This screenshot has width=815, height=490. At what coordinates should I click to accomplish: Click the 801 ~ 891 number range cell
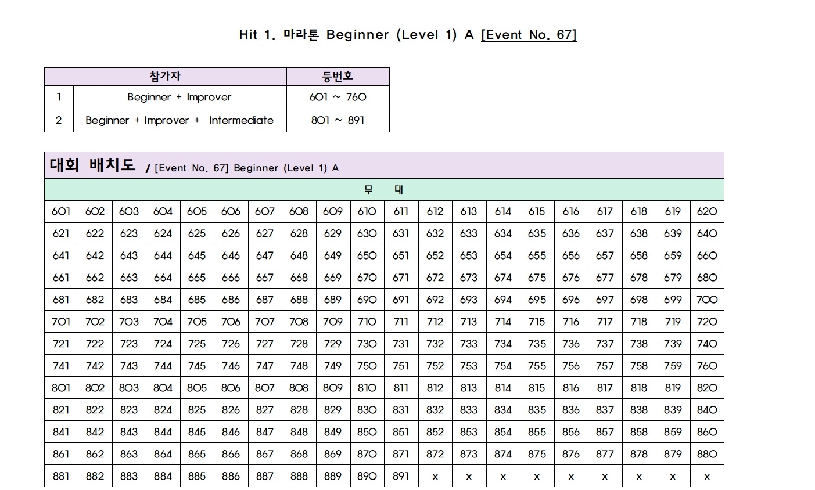(338, 121)
